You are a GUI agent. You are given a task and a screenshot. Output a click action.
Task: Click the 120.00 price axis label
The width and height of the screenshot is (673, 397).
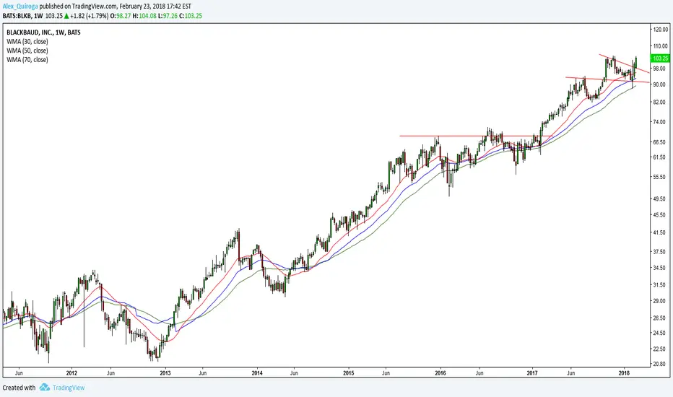(x=661, y=30)
